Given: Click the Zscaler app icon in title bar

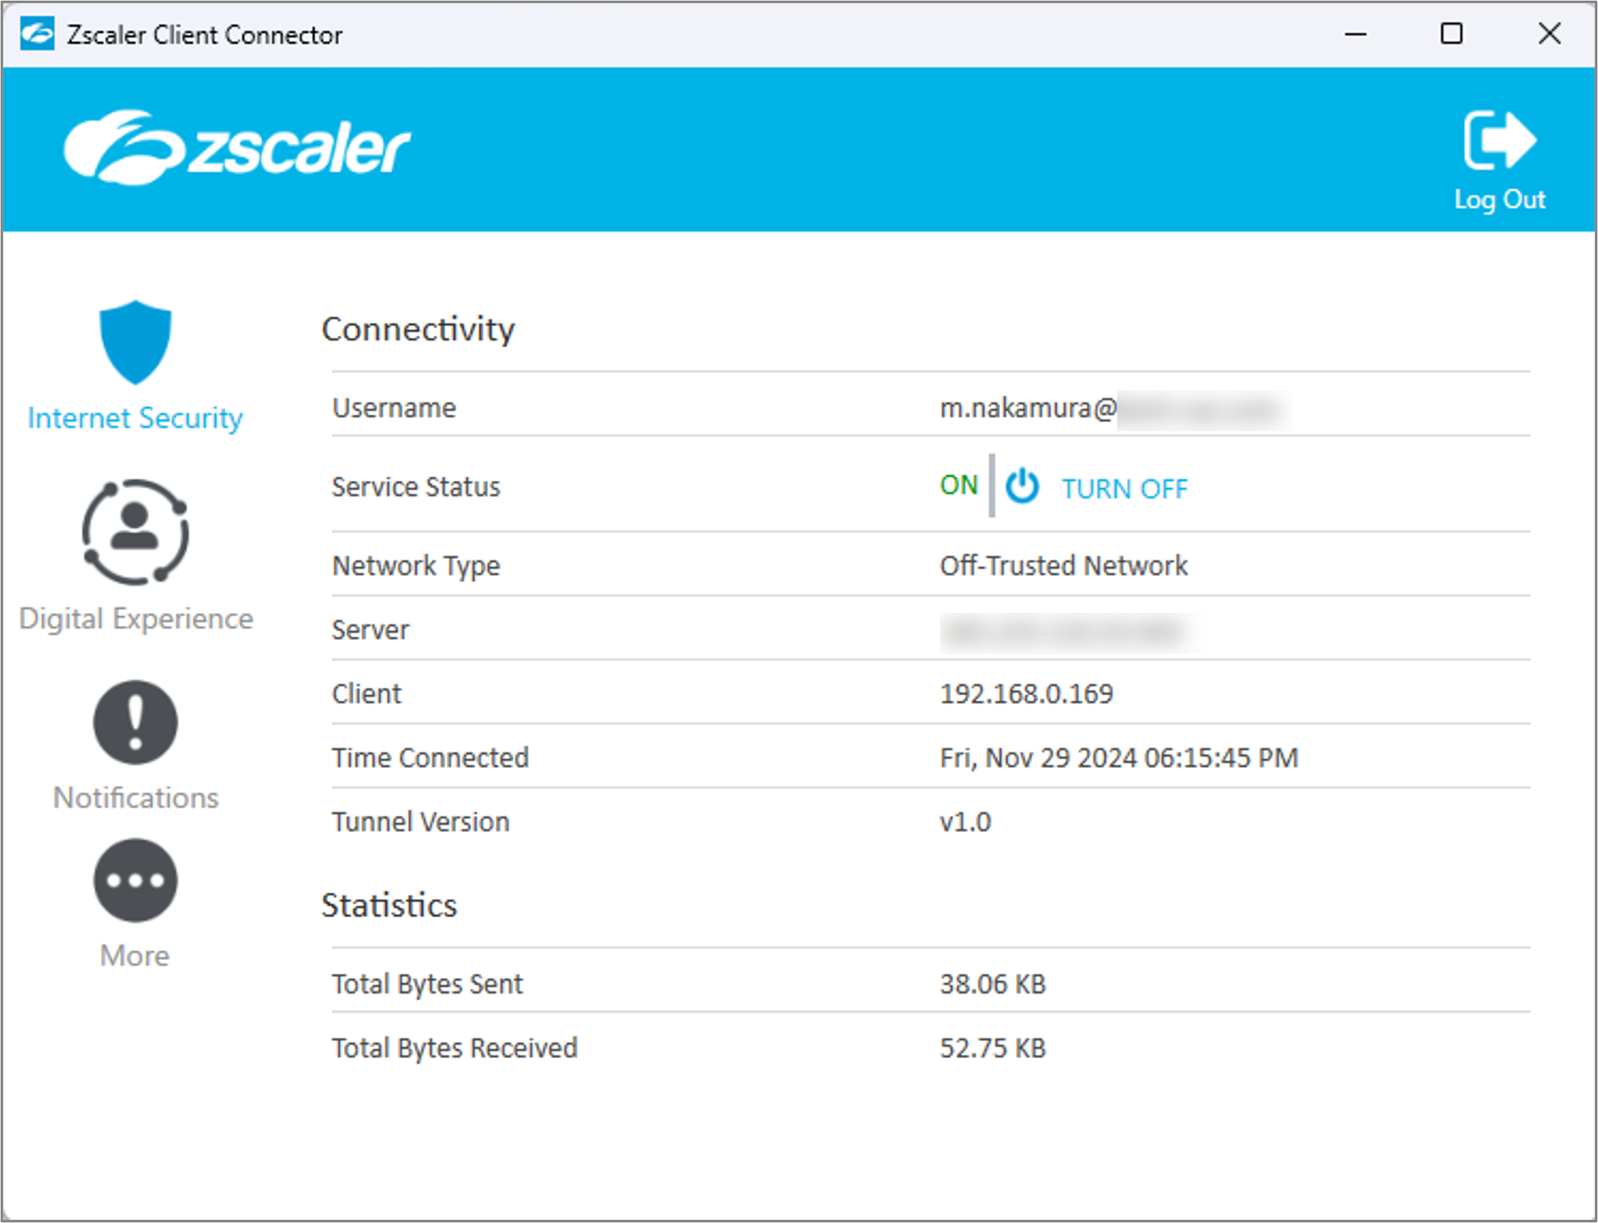Looking at the screenshot, I should pos(37,34).
